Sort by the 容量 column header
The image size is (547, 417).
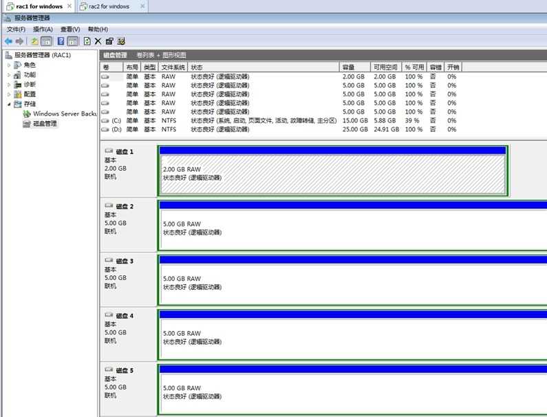355,67
